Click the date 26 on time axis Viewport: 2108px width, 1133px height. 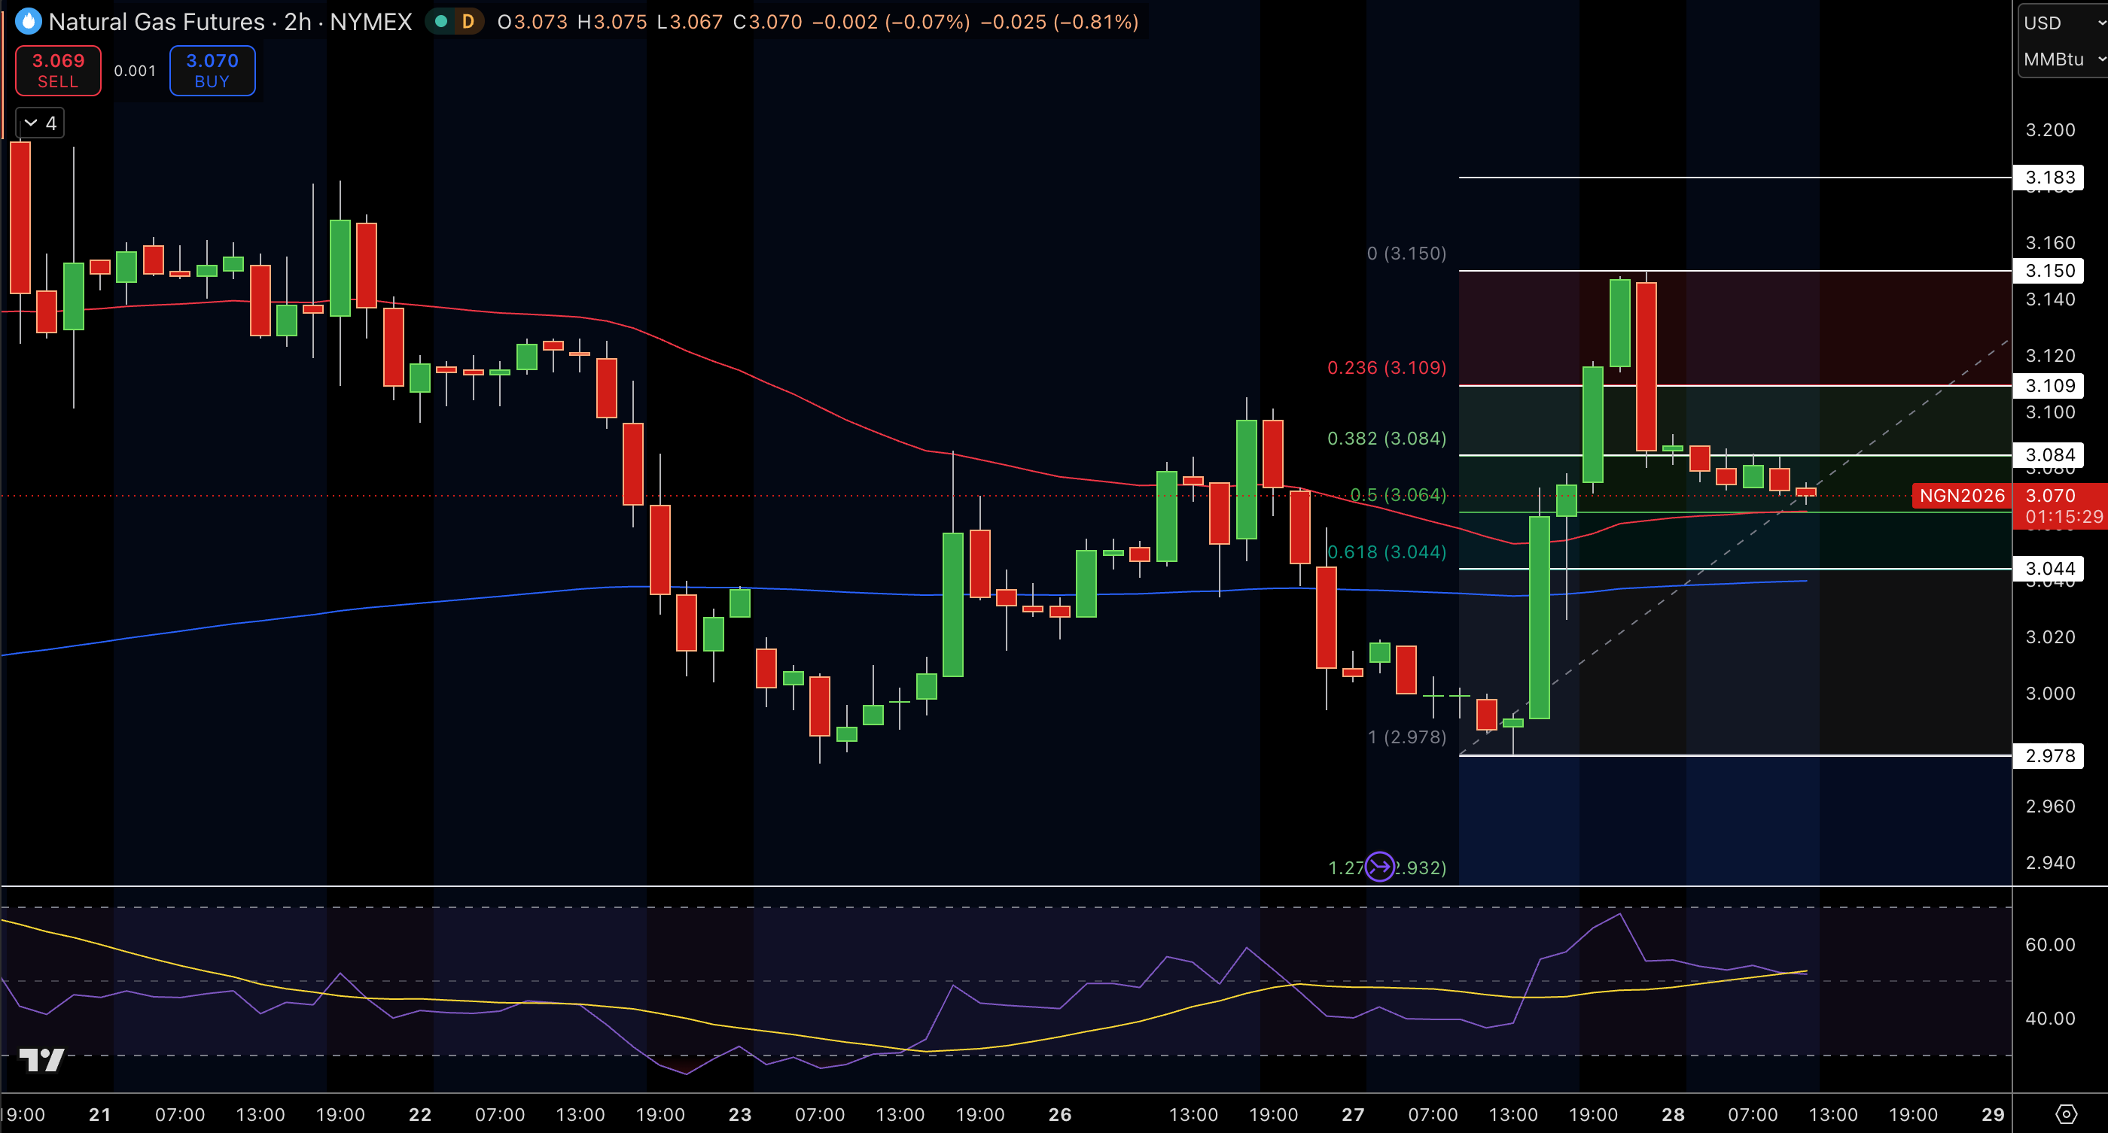[1060, 1114]
